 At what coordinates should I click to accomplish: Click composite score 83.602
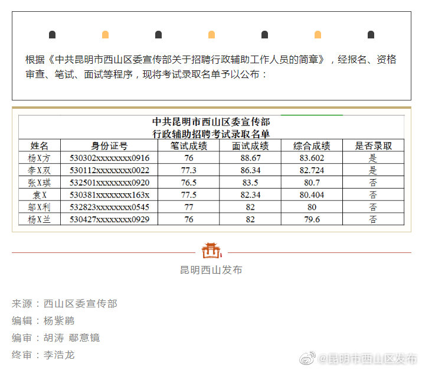(x=312, y=158)
